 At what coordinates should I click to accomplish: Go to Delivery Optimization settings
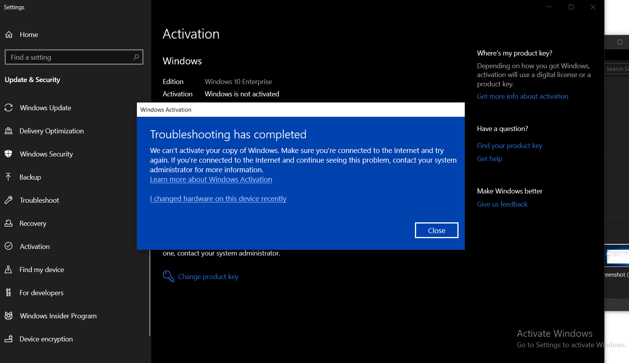pos(52,131)
